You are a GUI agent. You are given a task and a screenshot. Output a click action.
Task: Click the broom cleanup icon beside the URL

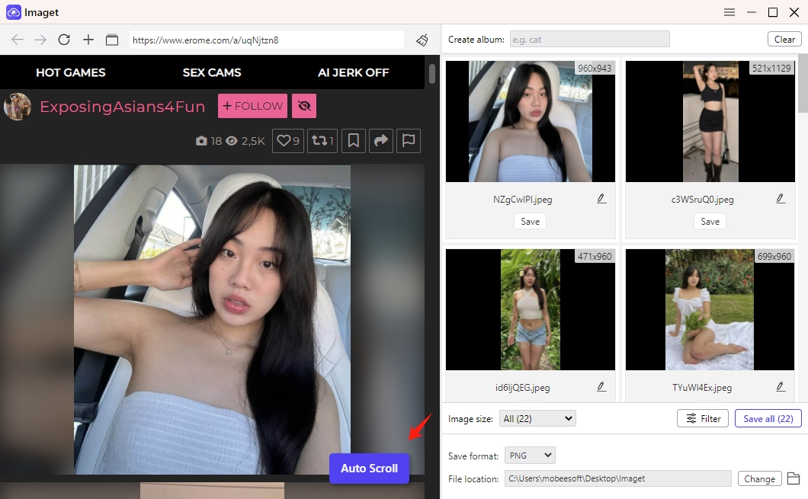pyautogui.click(x=422, y=40)
